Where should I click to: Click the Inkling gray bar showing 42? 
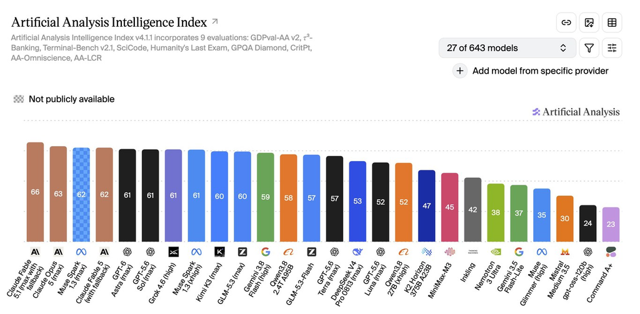[x=472, y=210]
